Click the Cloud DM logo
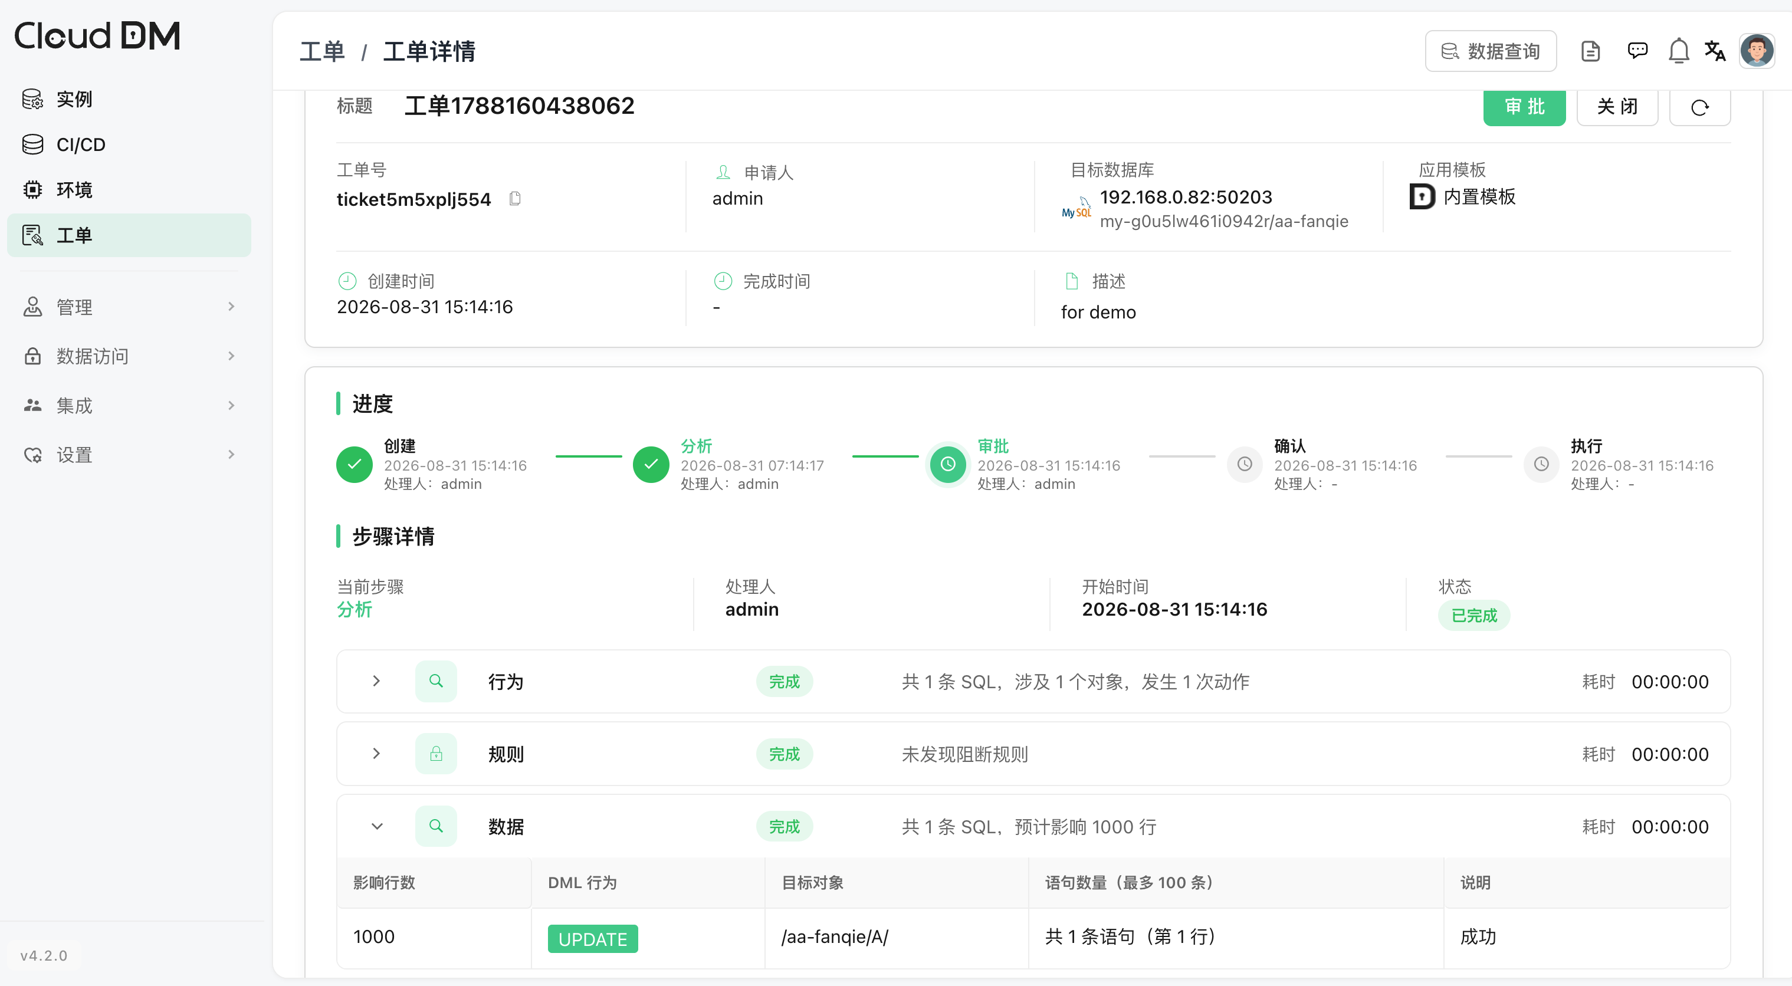 97,35
